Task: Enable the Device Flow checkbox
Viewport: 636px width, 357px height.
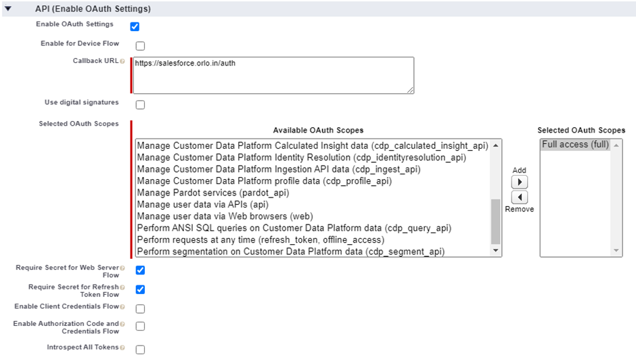Action: pos(140,46)
